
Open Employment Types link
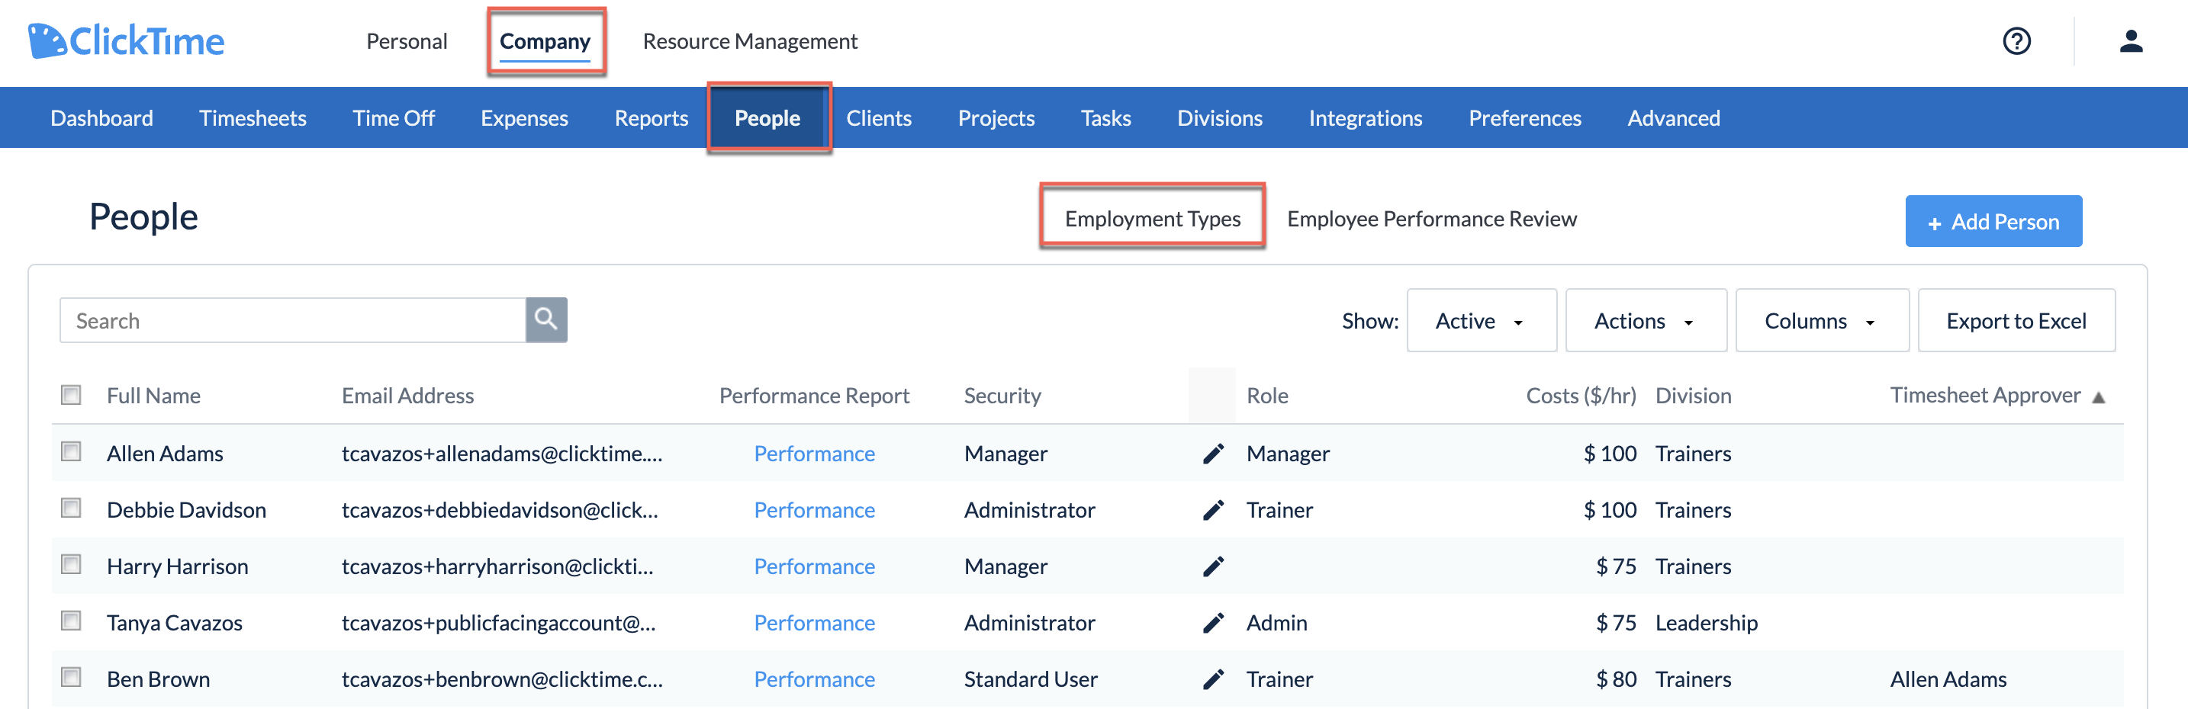pos(1153,218)
